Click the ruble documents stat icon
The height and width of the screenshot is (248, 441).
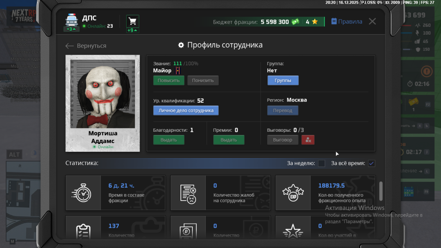pos(188,230)
